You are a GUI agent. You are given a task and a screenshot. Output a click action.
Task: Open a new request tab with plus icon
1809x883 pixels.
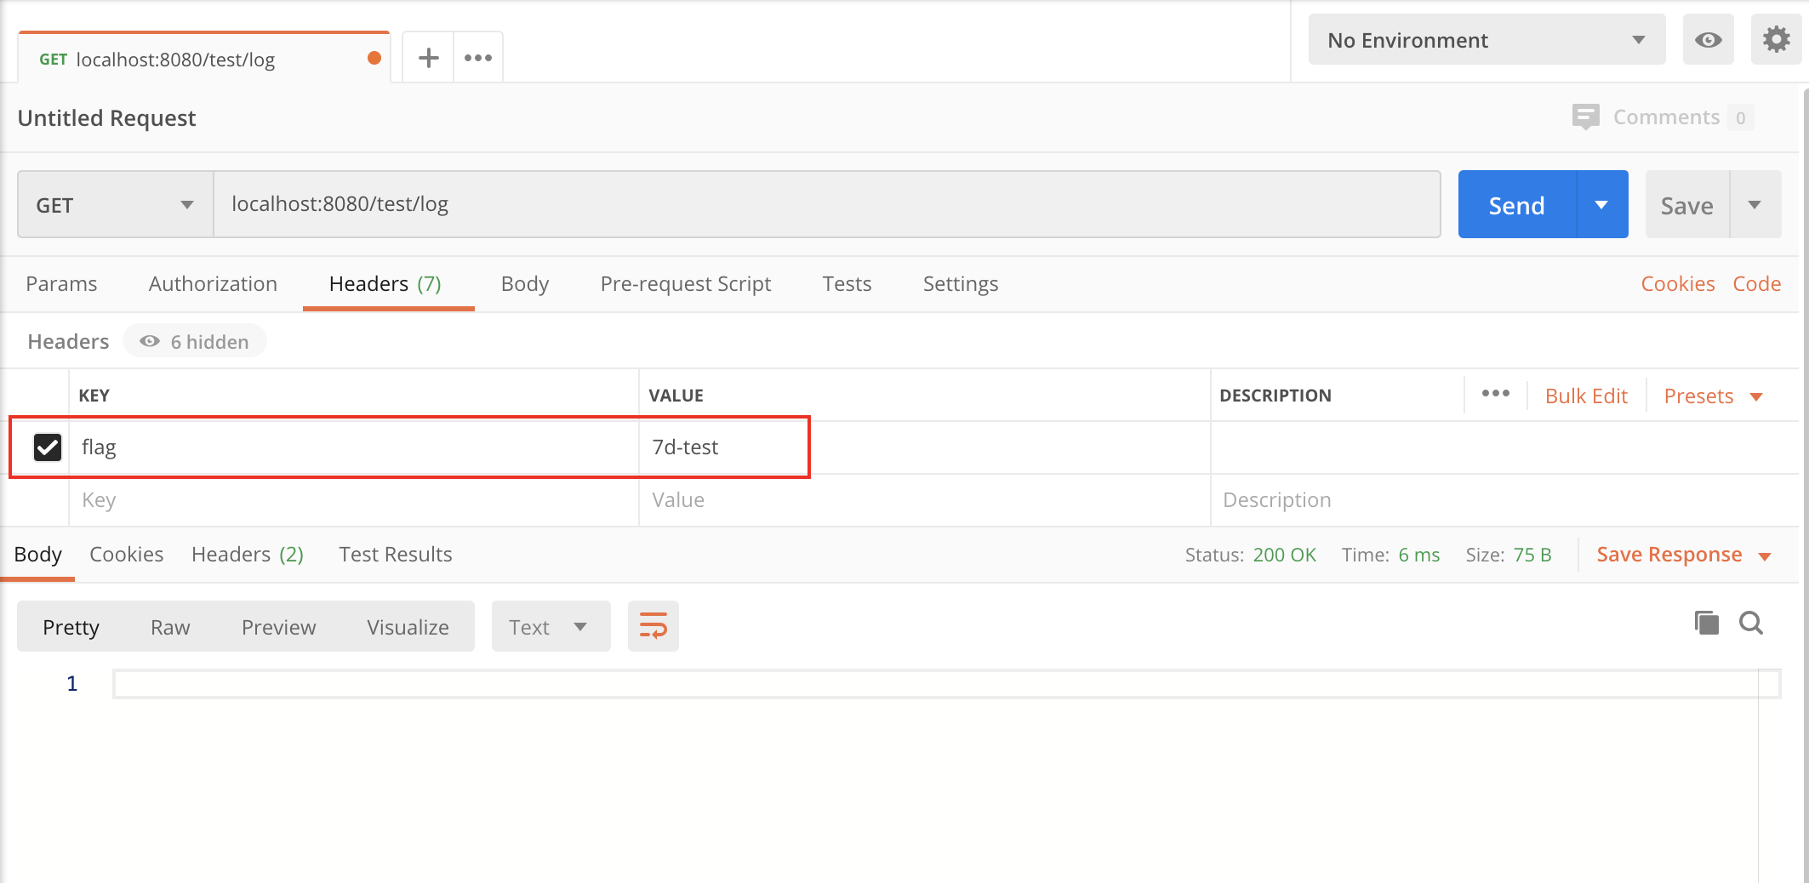(428, 58)
